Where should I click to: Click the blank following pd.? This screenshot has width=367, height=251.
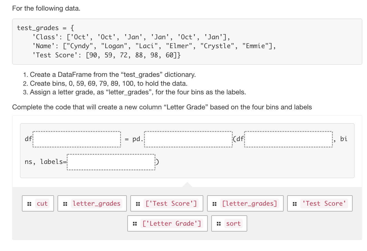pyautogui.click(x=188, y=139)
